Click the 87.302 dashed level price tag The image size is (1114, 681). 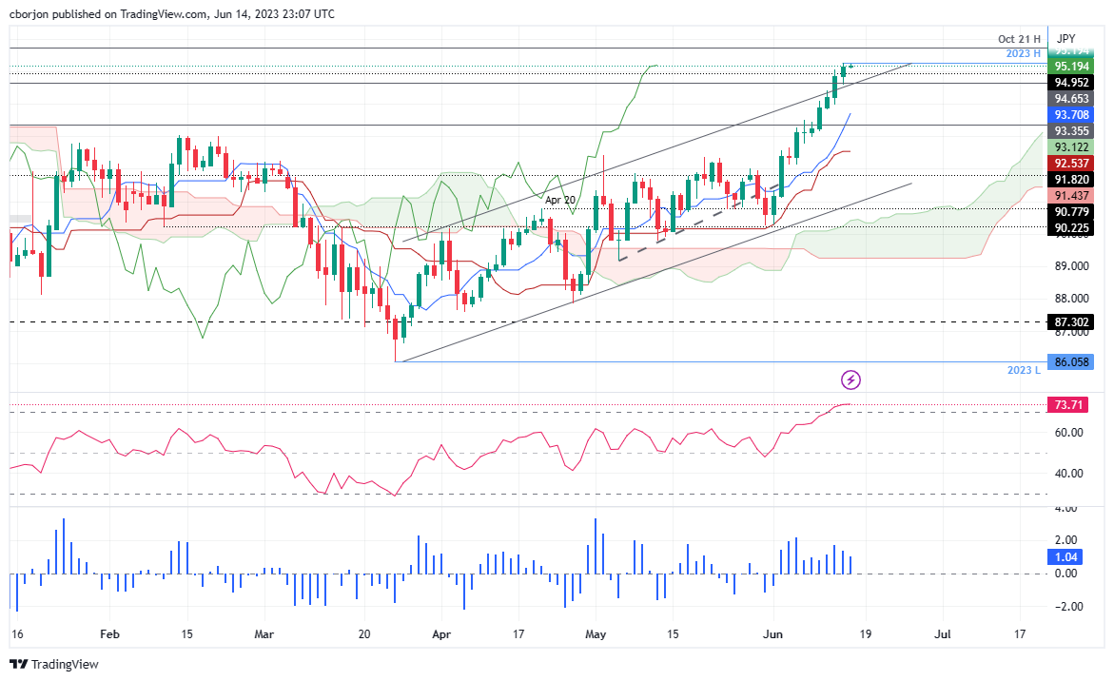(1070, 322)
